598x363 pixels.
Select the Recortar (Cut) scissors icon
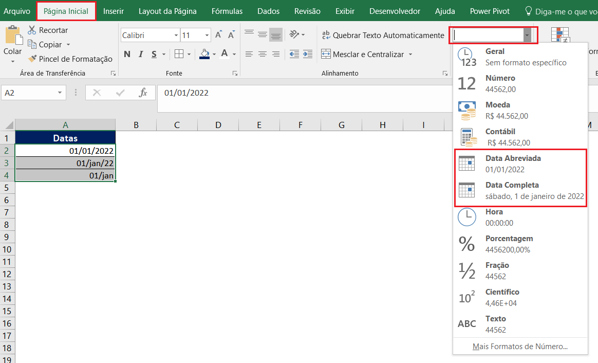click(32, 30)
